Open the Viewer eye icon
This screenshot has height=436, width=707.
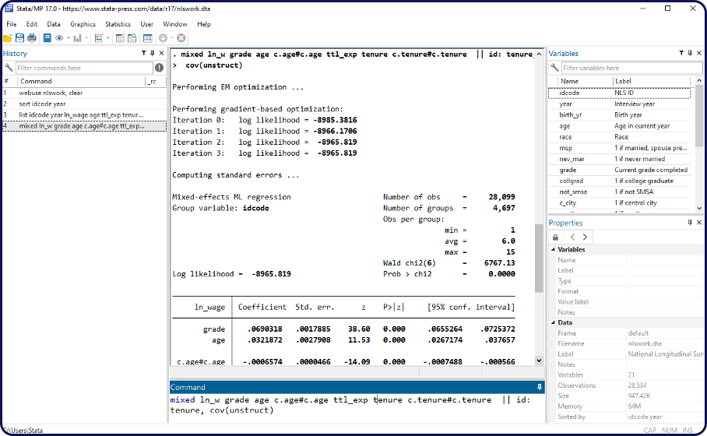tap(59, 37)
